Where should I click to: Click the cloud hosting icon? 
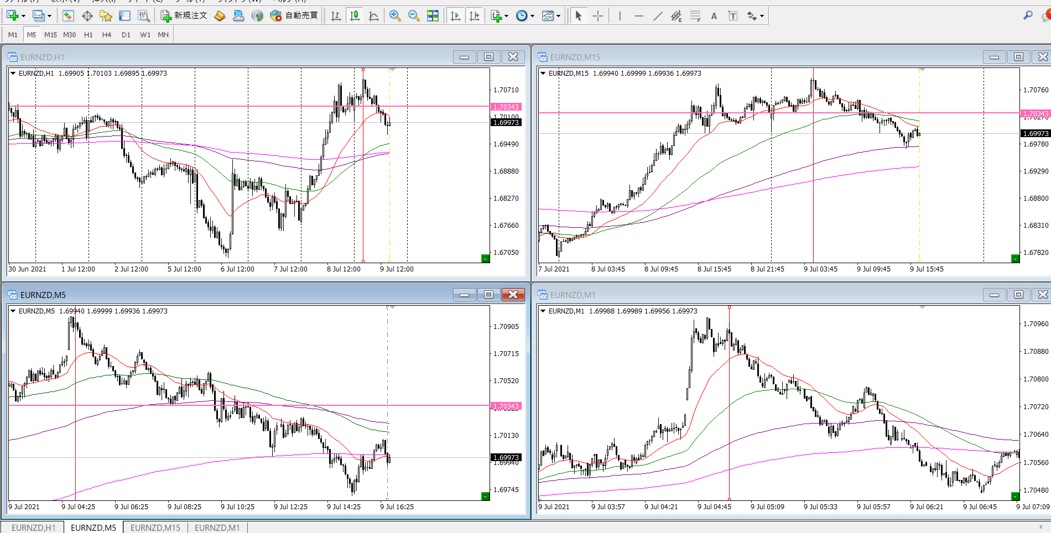click(x=238, y=15)
